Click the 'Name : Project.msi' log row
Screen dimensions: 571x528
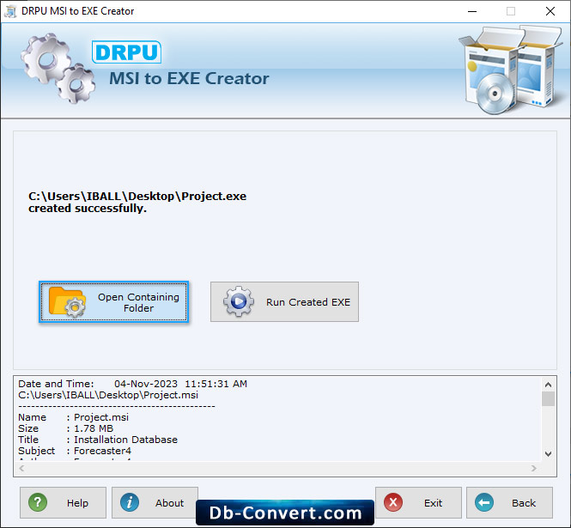73,417
